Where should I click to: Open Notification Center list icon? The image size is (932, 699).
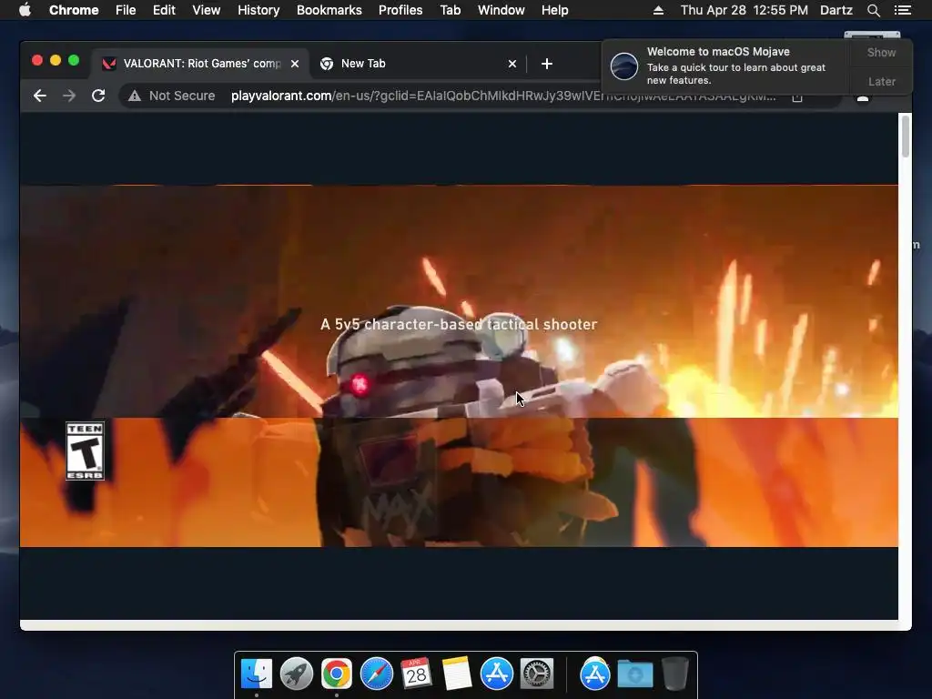pos(902,10)
